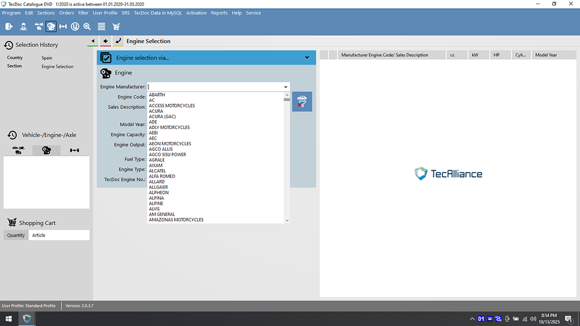Open the Windows Start menu
This screenshot has height=326, width=580.
click(x=9, y=318)
